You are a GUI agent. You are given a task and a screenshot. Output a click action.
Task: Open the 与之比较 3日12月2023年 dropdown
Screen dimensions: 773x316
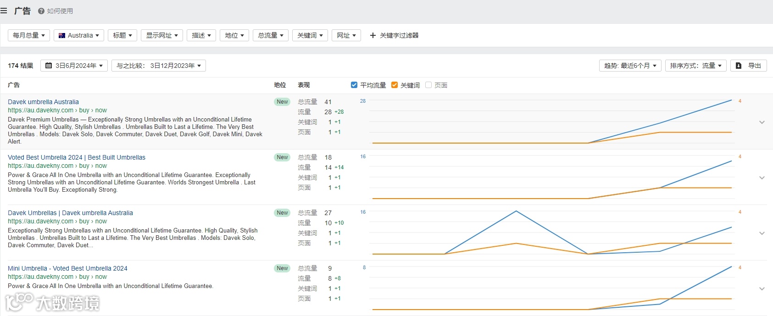(159, 66)
